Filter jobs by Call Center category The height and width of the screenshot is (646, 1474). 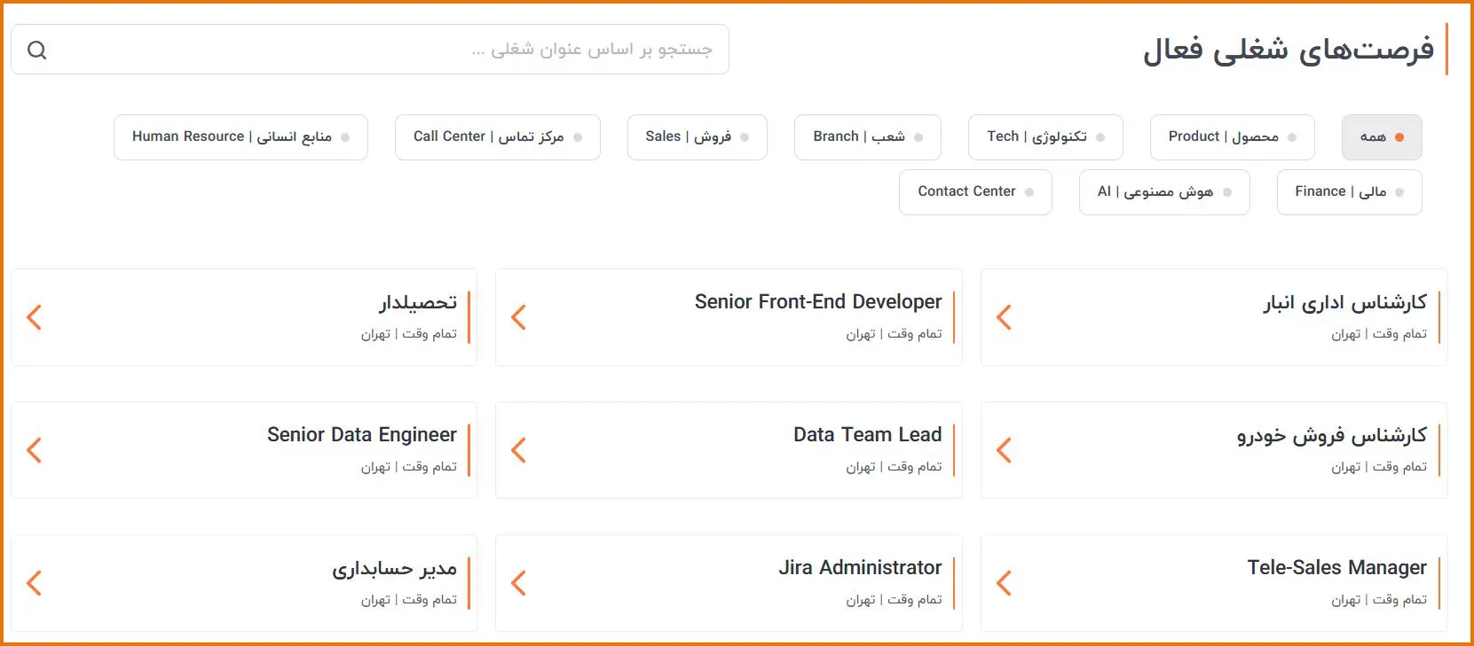[497, 137]
